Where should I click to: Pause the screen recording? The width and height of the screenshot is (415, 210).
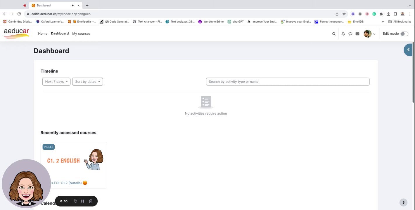(83, 201)
